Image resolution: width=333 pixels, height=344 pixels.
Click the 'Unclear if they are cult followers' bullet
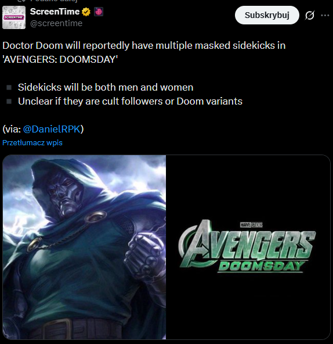[x=130, y=101]
